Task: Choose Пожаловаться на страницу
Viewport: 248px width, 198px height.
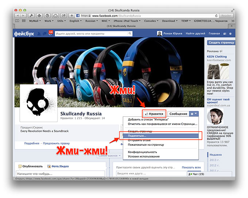Action: (161, 144)
